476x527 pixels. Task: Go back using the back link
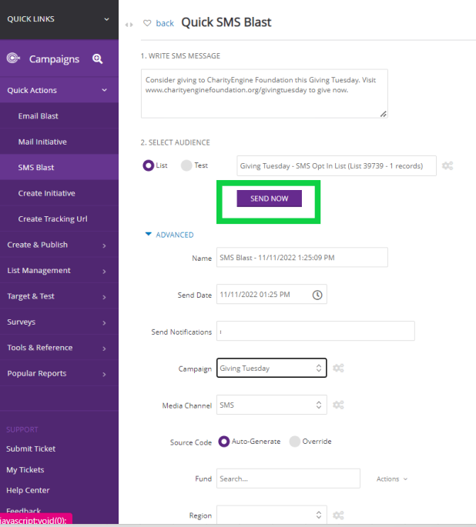point(165,23)
